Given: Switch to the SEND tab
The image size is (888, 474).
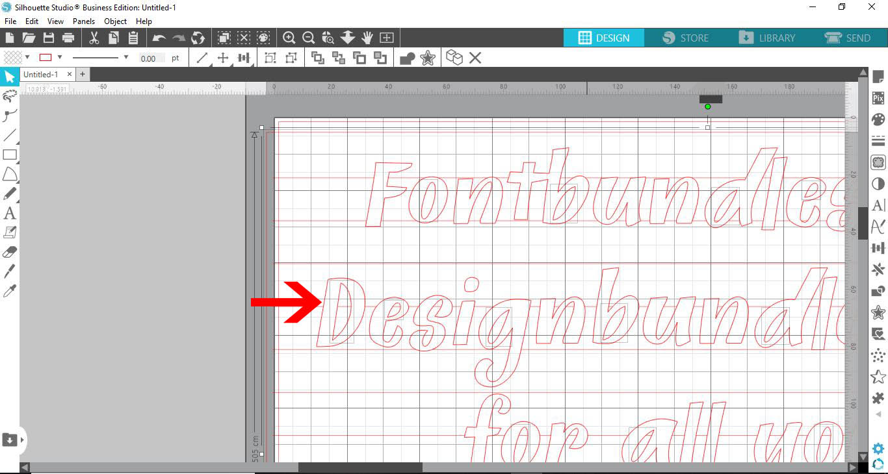Looking at the screenshot, I should (x=847, y=38).
